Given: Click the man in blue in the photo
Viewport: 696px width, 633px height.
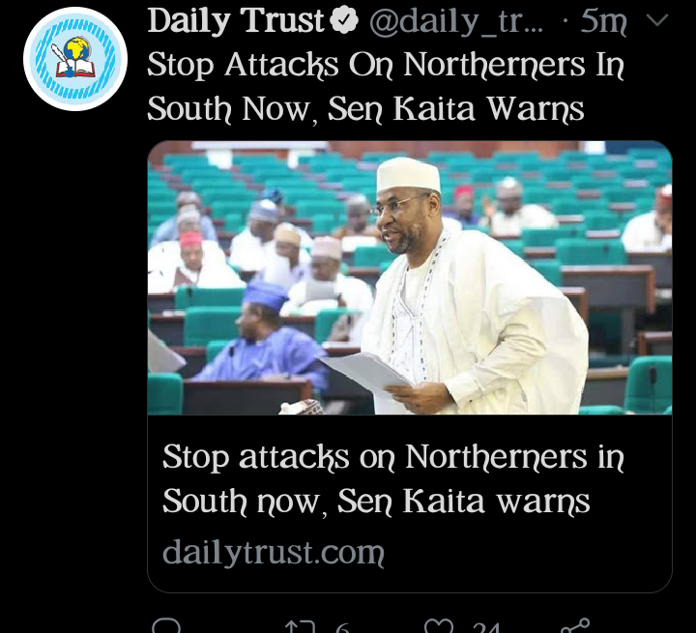Looking at the screenshot, I should coord(263,337).
